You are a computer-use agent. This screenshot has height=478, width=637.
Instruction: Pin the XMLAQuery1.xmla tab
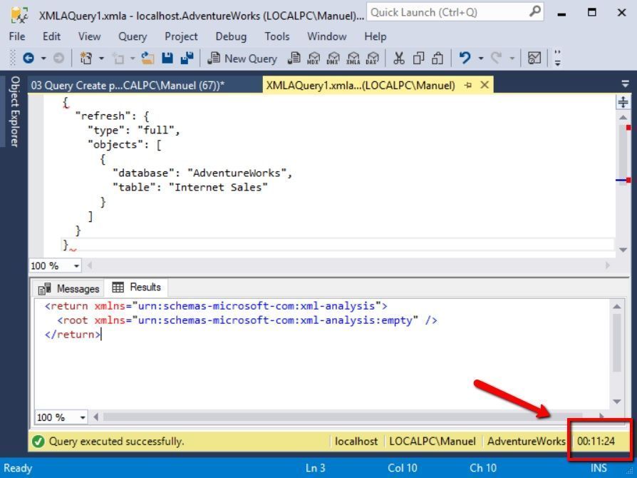468,85
